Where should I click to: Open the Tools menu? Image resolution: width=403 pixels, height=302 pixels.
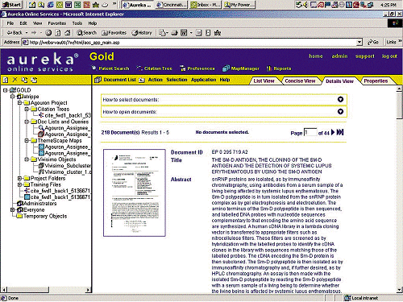click(77, 23)
